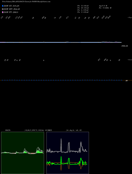Open the MACD histogram chart thumbnail
The width and height of the screenshot is (132, 174).
pyautogui.click(x=22, y=153)
